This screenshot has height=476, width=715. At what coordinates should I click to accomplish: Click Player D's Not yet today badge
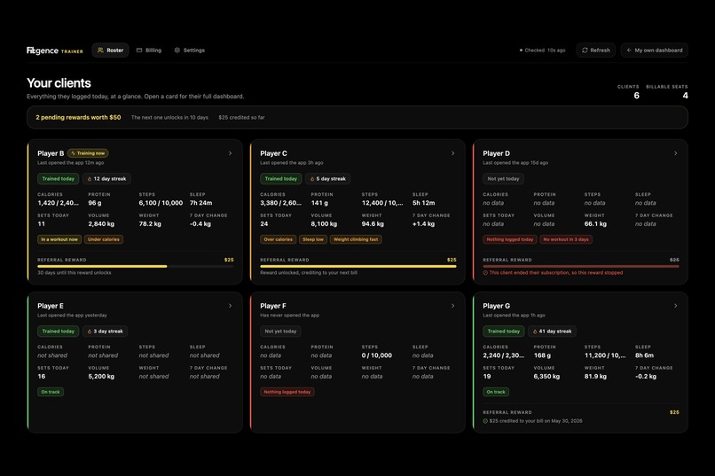tap(503, 178)
